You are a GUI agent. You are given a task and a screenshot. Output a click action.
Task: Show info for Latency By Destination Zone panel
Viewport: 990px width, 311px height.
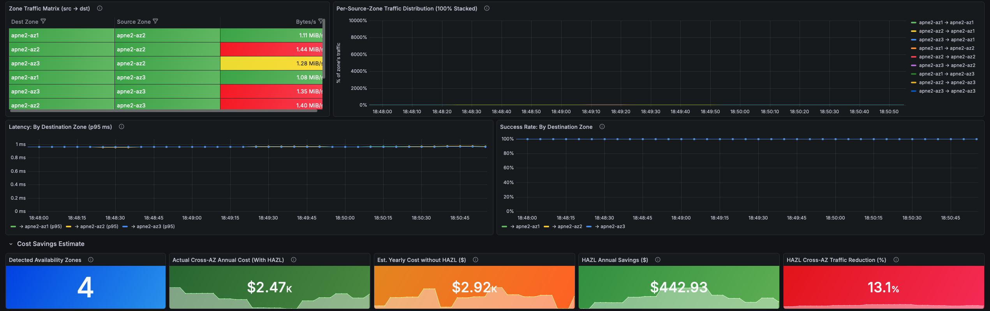point(122,127)
